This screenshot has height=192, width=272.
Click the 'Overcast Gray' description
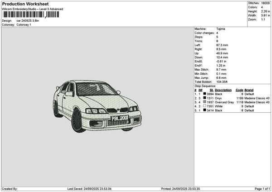[224, 102]
